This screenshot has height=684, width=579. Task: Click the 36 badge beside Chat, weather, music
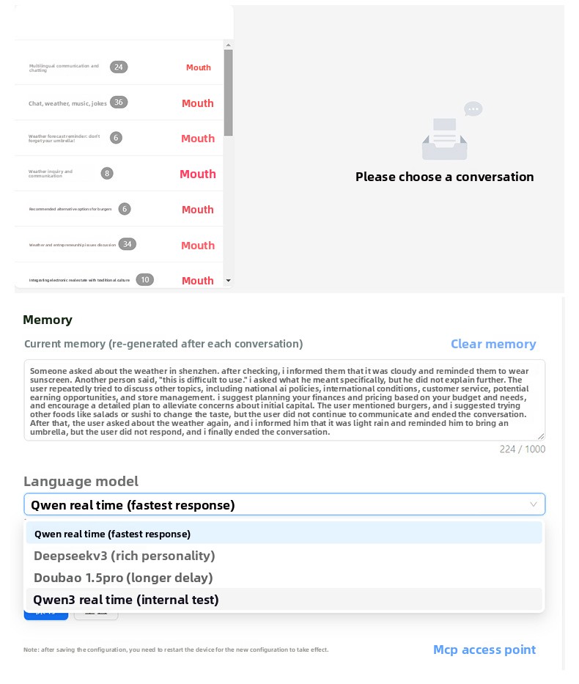click(x=119, y=102)
